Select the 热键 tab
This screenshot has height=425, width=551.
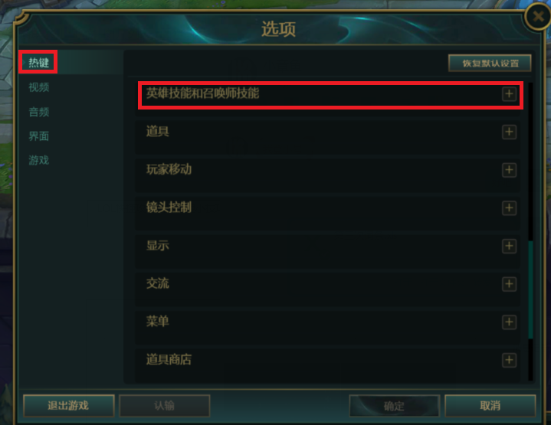[x=38, y=63]
